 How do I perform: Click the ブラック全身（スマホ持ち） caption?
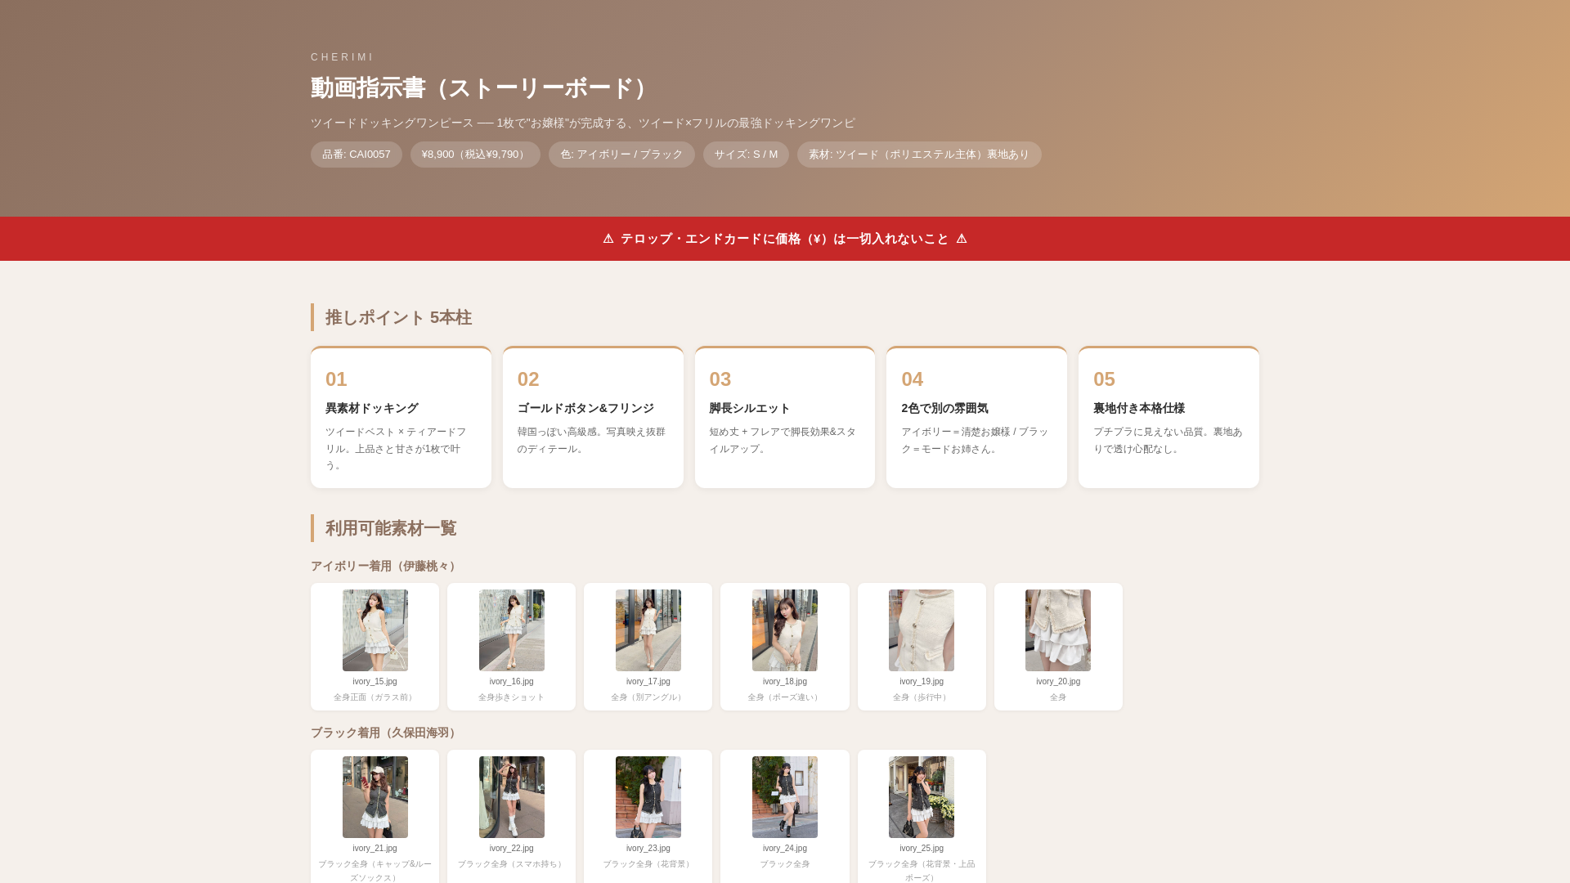(511, 864)
